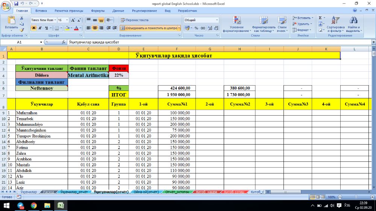
Task: Toggle underline Ч formatting
Action: pyautogui.click(x=46, y=28)
